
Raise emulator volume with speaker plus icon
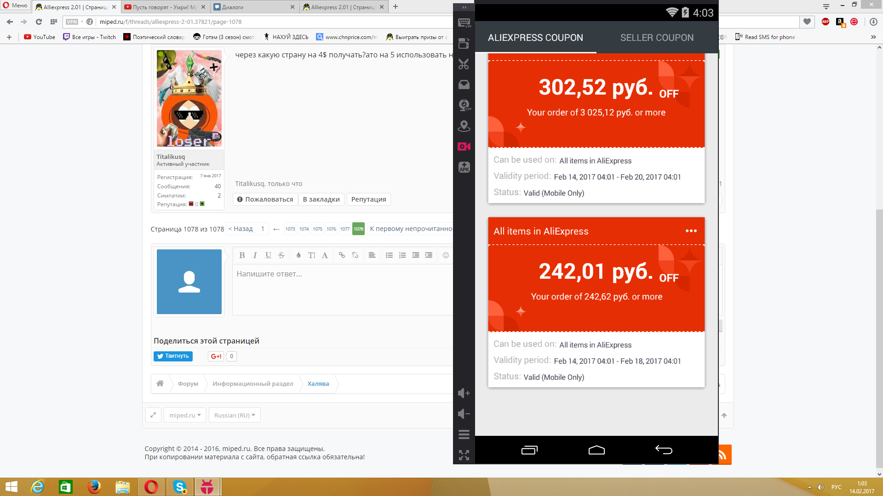coord(464,393)
